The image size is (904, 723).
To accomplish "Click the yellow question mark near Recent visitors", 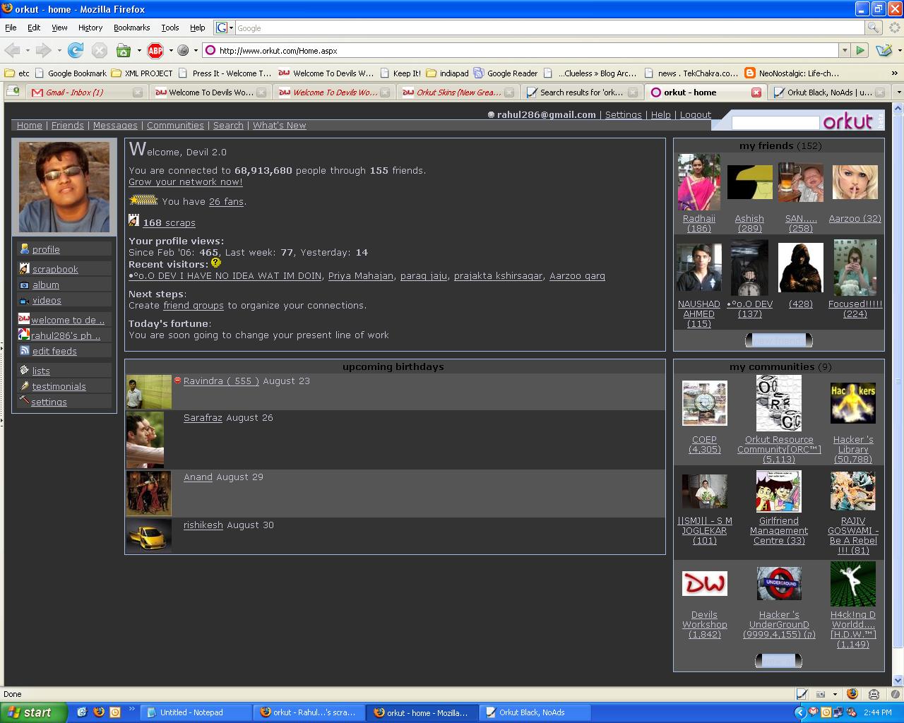I will pyautogui.click(x=216, y=263).
